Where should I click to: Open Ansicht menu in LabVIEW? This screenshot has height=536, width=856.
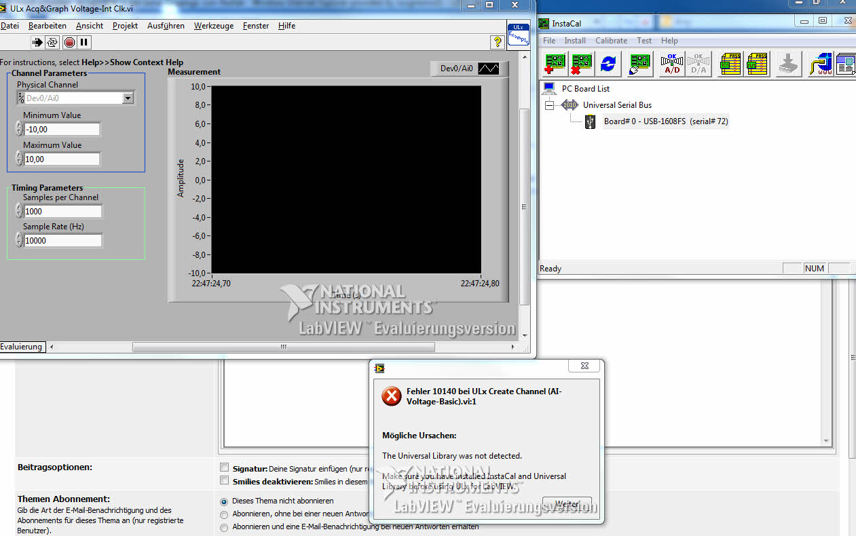90,26
